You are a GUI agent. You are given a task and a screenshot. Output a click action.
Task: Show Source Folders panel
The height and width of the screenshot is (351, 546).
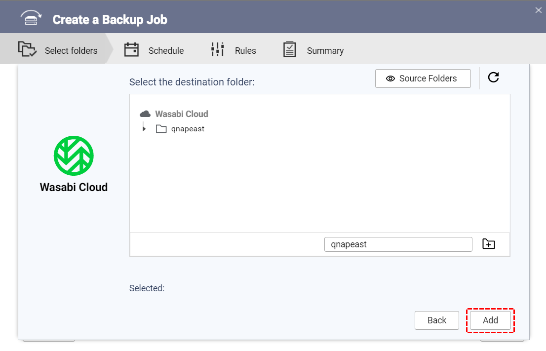pyautogui.click(x=423, y=78)
